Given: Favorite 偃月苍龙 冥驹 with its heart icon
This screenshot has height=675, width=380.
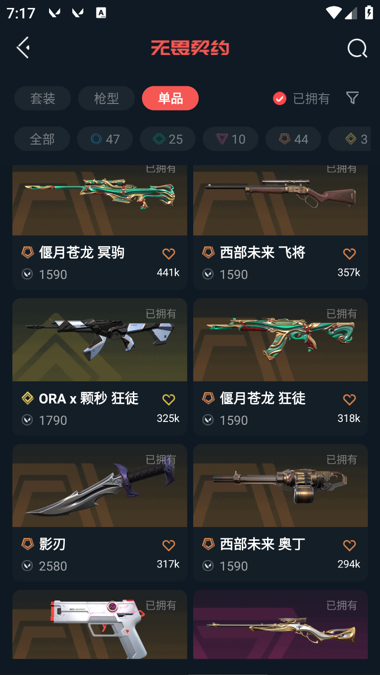Looking at the screenshot, I should tap(169, 254).
